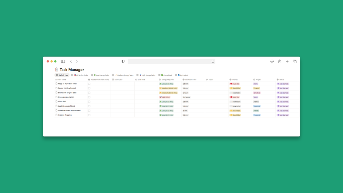The height and width of the screenshot is (193, 343).
Task: Switch to the All Active Tasks tab
Action: [80, 75]
